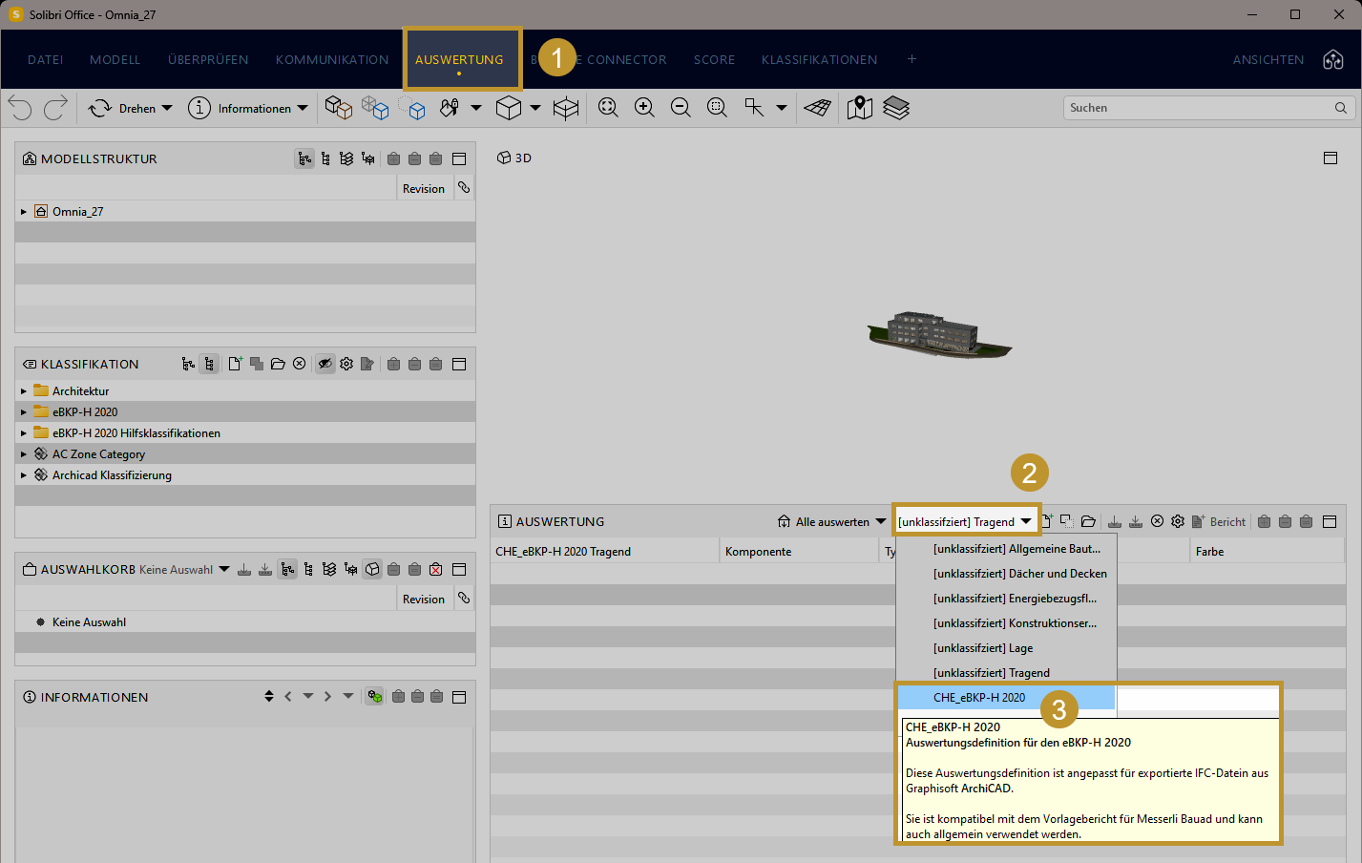Screen dimensions: 1362x863
Task: Toggle the eye visibility icon in Klassifikation
Action: pyautogui.click(x=325, y=364)
